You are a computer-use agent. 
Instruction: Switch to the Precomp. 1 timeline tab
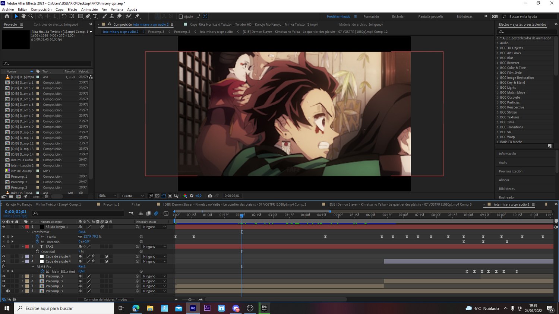111,204
